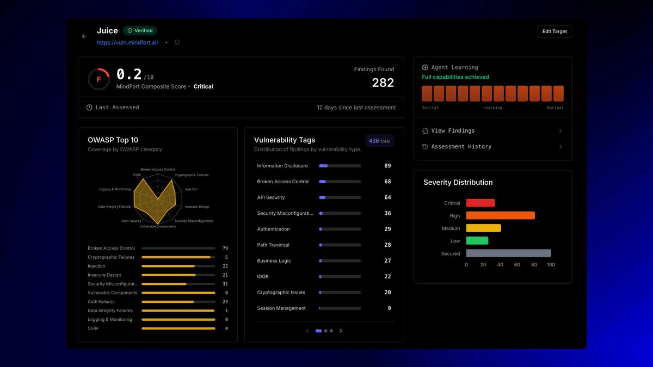653x367 pixels.
Task: Click the Verified check badge
Action: point(140,30)
